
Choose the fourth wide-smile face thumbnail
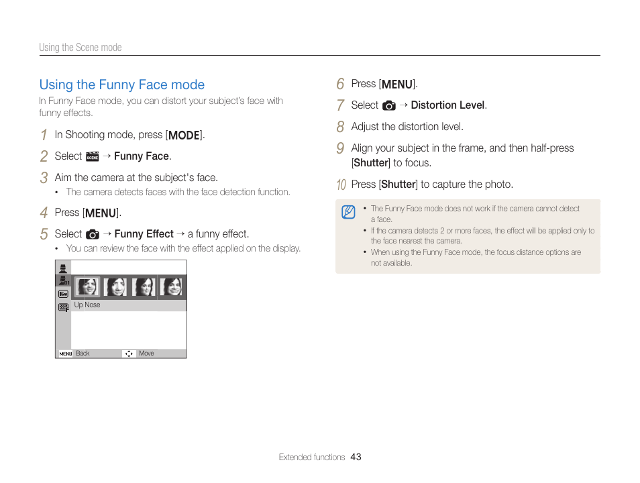(171, 286)
